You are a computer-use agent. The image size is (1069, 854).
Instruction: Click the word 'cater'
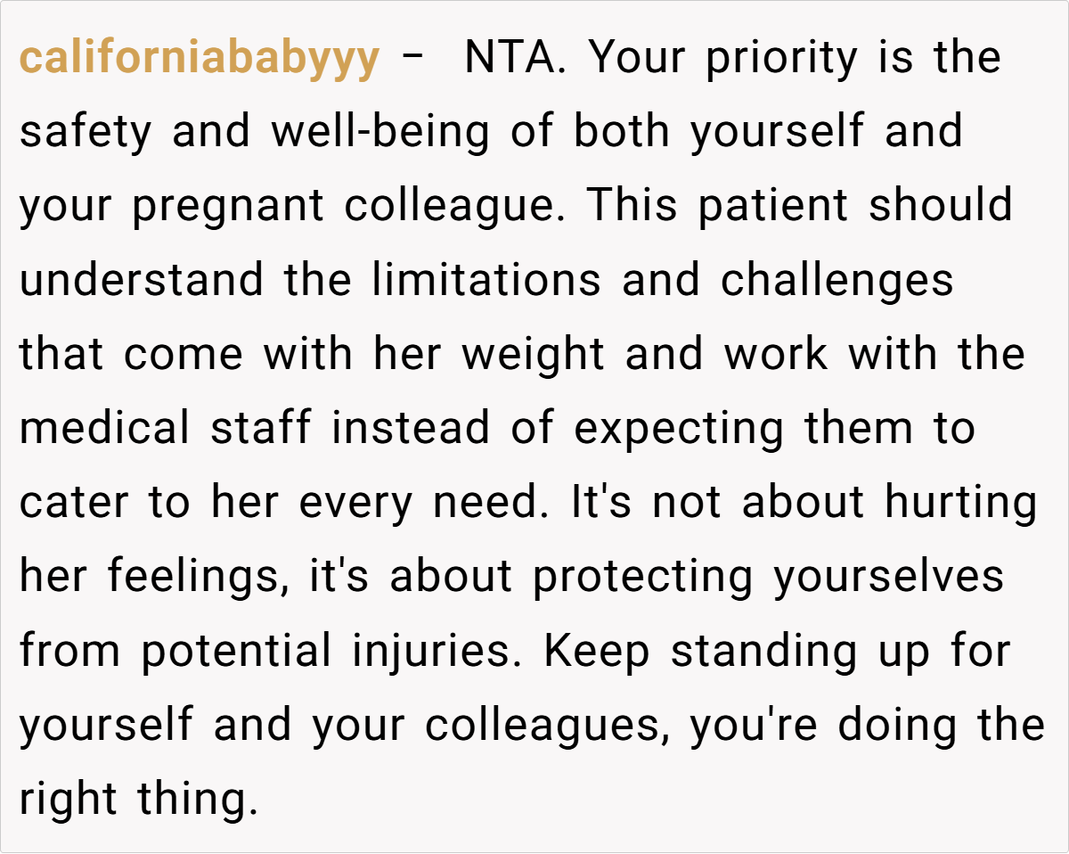click(x=75, y=503)
